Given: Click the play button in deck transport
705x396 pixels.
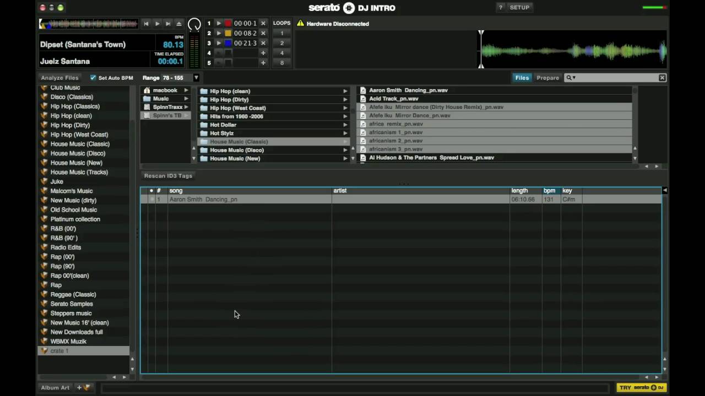Looking at the screenshot, I should 157,24.
